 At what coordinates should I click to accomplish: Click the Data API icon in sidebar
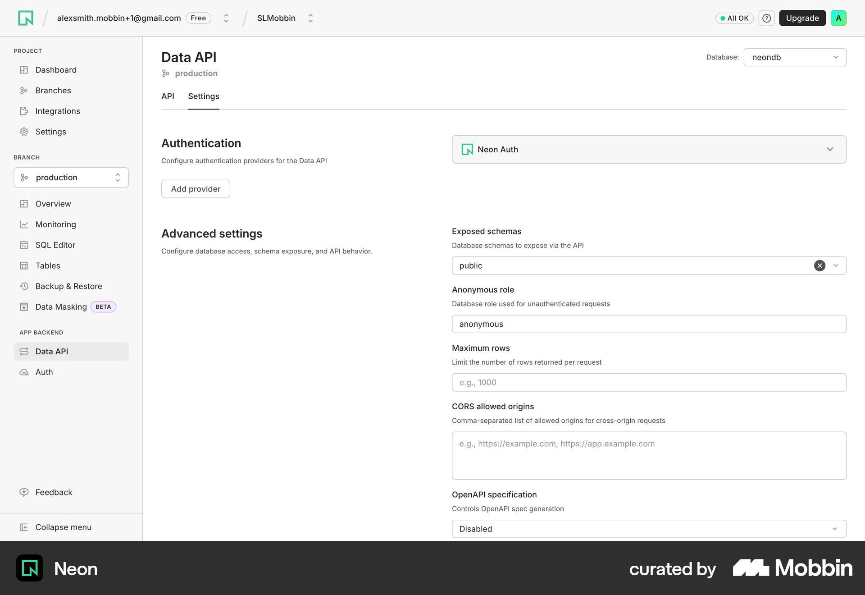[x=24, y=352]
